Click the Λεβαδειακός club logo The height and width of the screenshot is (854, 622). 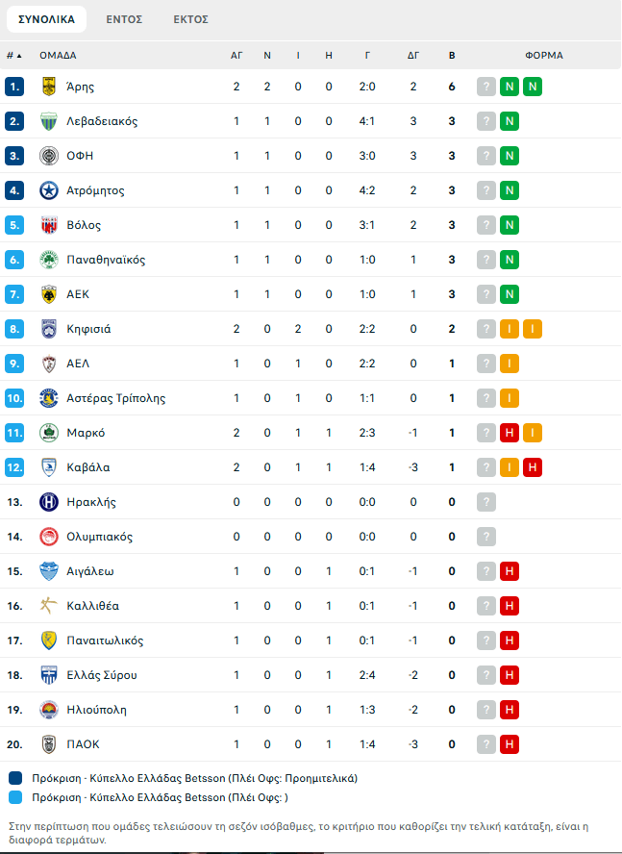[49, 121]
